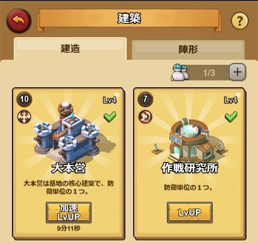258x244 pixels.
Task: Click the green checkmark on 大本営 card
Action: click(x=110, y=117)
